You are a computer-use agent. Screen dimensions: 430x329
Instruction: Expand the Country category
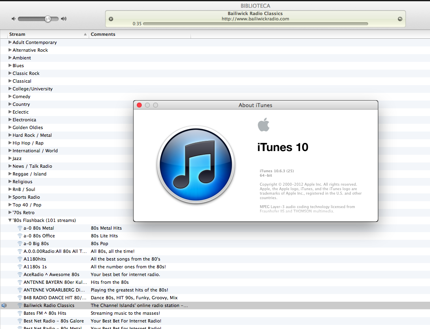[x=10, y=104]
